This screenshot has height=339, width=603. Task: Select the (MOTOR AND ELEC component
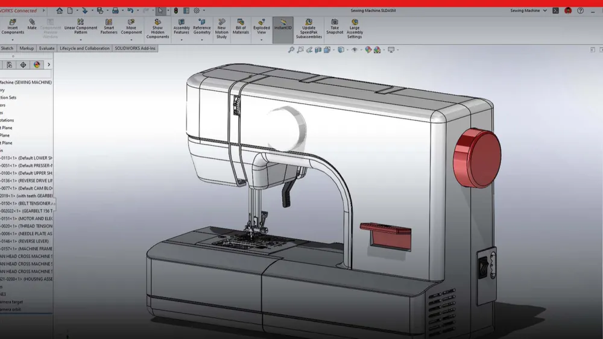click(26, 219)
